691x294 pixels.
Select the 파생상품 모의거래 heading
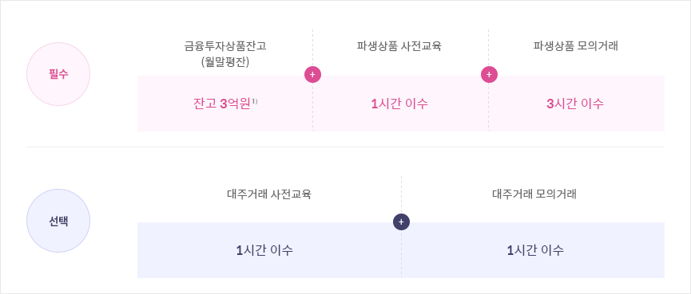point(575,46)
